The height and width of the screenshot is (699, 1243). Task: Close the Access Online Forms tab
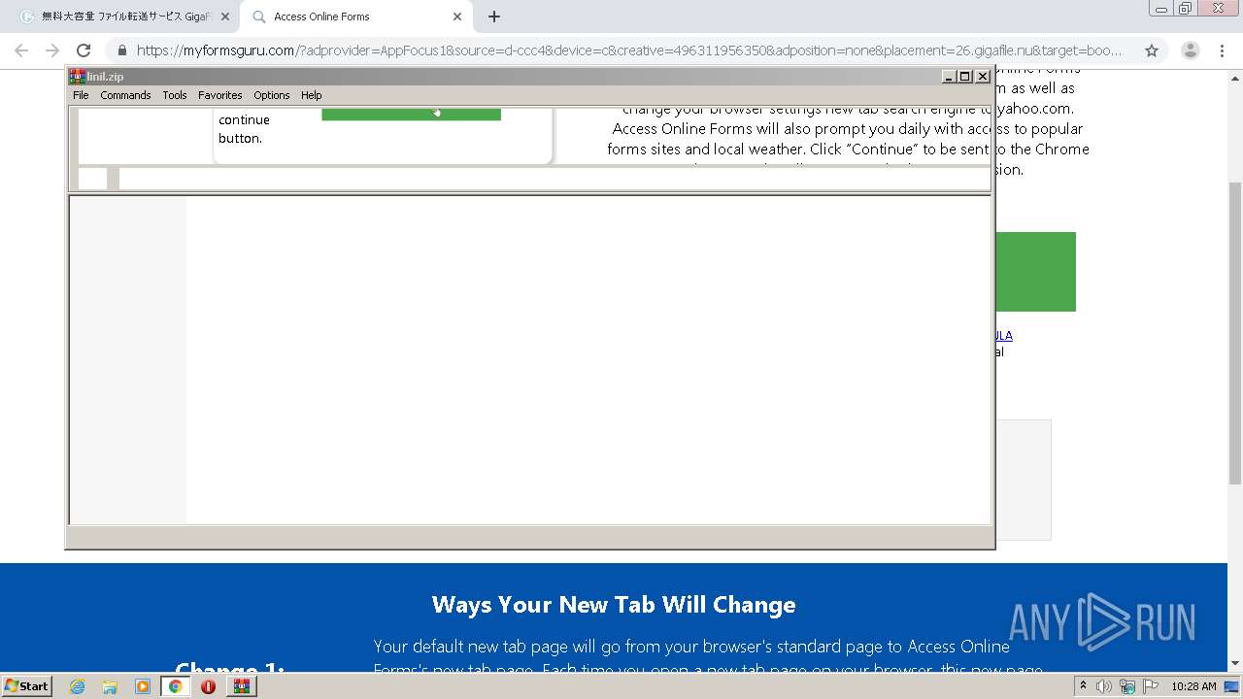click(x=457, y=17)
